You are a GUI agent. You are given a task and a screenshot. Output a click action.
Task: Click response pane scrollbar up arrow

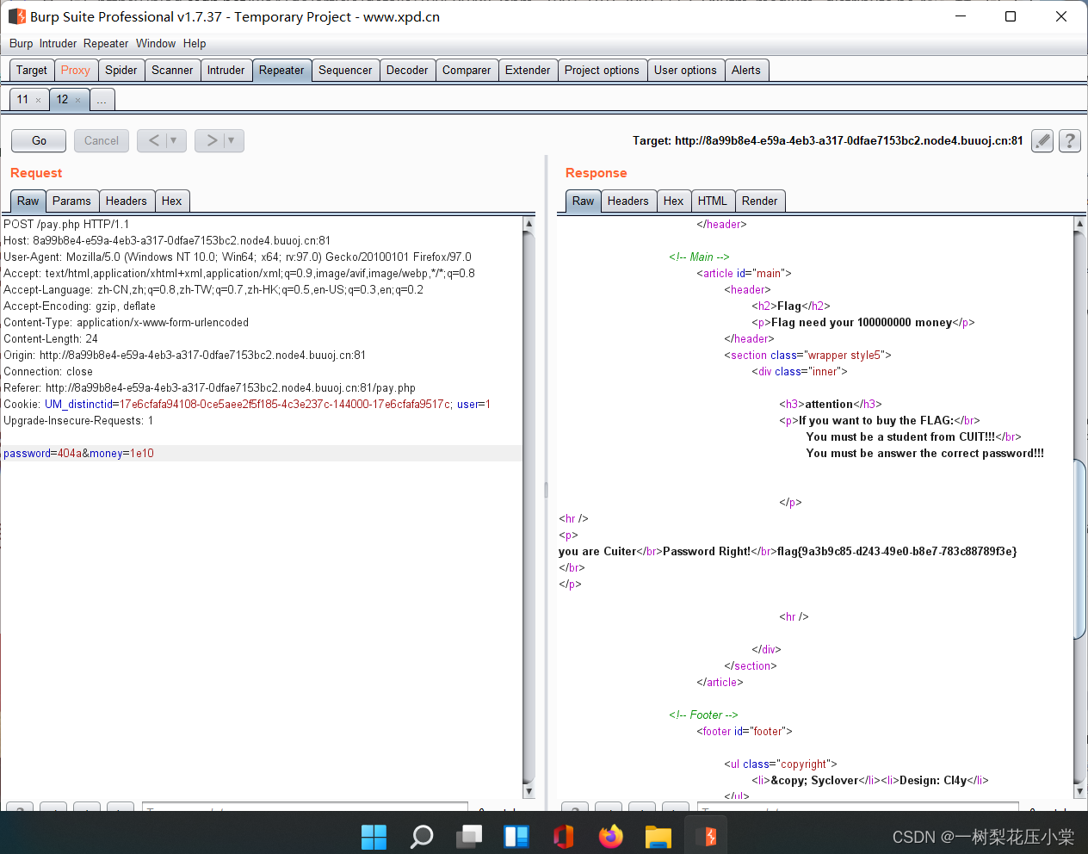(1079, 224)
